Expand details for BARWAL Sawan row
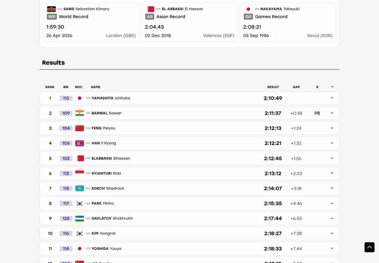Viewport: 379px width, 263px height. click(x=332, y=113)
